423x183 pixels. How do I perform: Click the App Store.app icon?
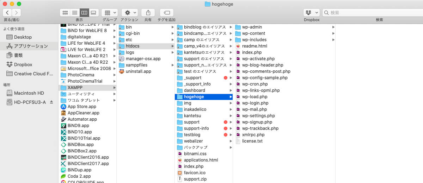coord(63,107)
